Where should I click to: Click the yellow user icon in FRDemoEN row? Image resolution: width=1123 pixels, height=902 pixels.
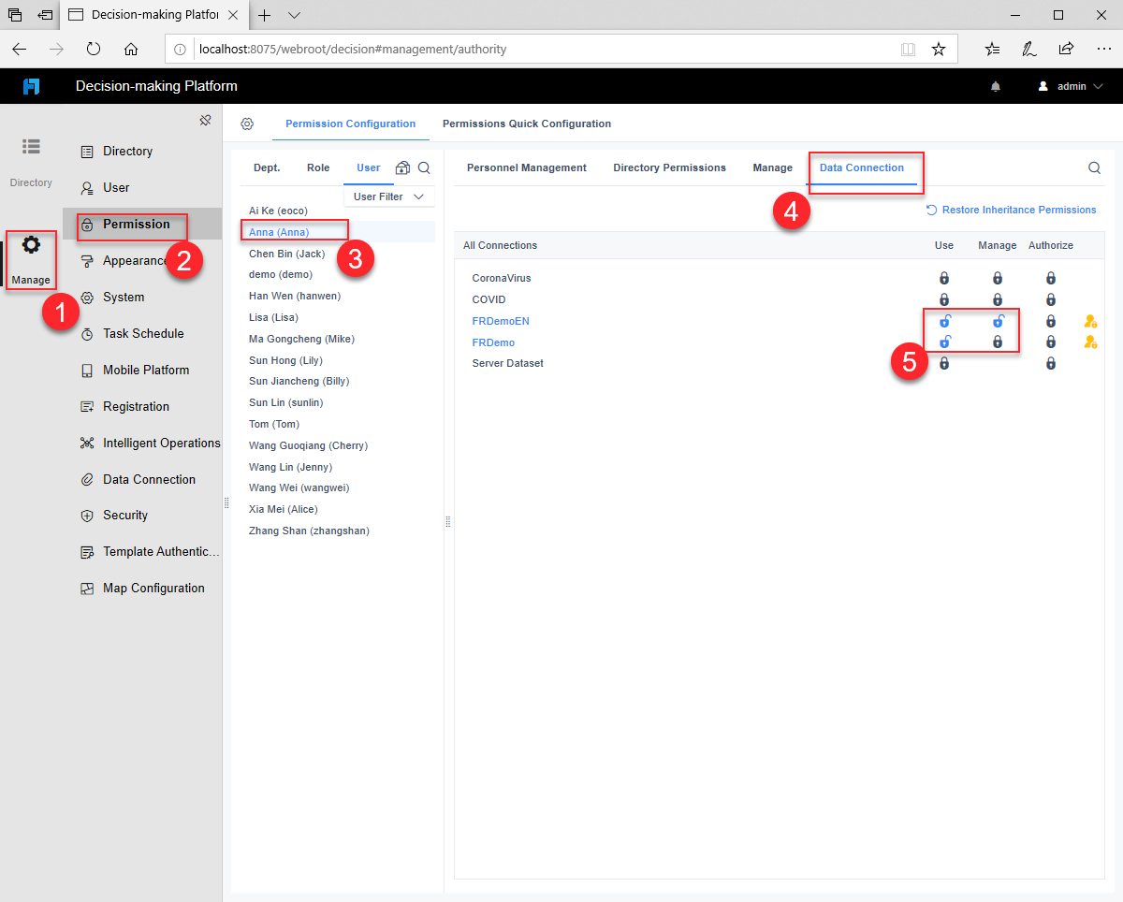coord(1090,321)
